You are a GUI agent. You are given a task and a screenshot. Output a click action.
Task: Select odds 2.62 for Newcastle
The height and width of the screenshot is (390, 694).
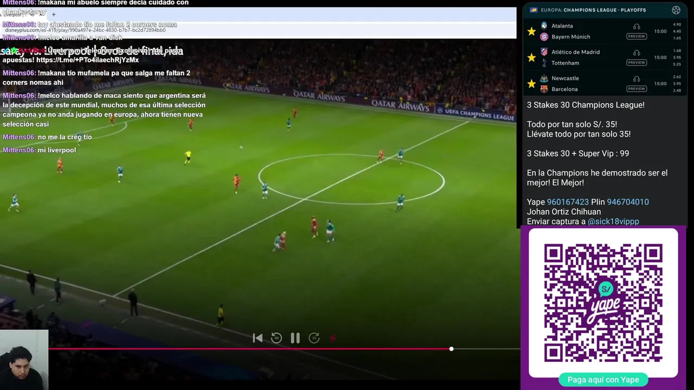(x=677, y=77)
